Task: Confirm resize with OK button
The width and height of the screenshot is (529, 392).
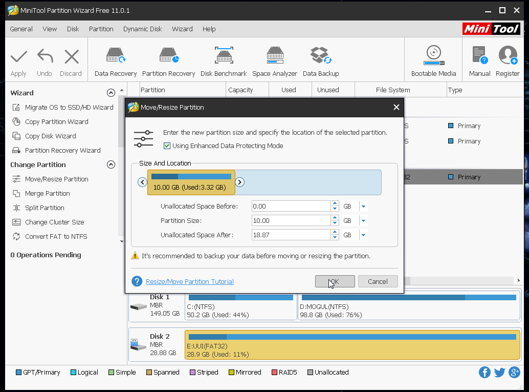Action: click(335, 281)
